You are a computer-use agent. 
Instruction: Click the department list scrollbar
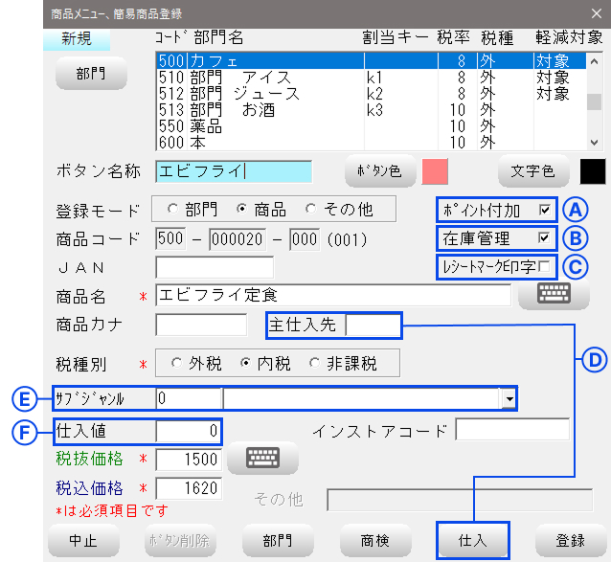coord(594,101)
